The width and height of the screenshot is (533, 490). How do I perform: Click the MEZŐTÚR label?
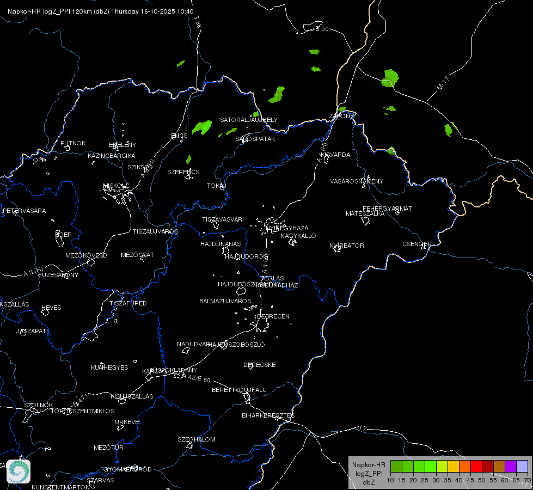[x=108, y=448]
